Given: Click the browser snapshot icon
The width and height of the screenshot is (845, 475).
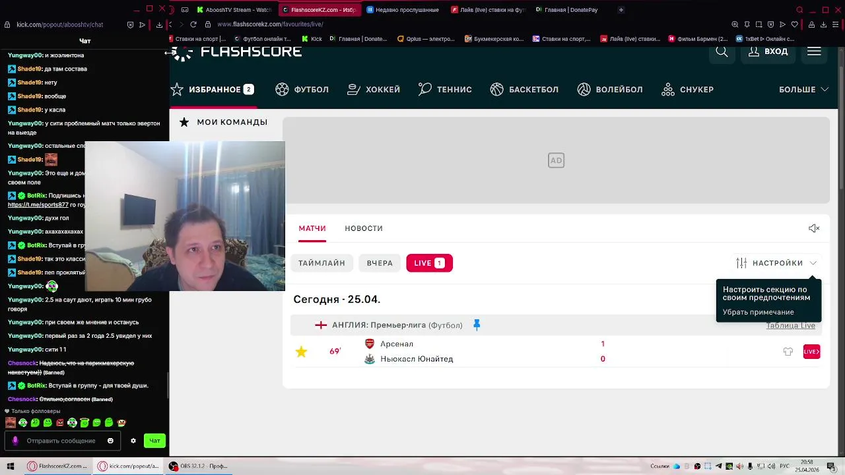Looking at the screenshot, I should (x=759, y=24).
